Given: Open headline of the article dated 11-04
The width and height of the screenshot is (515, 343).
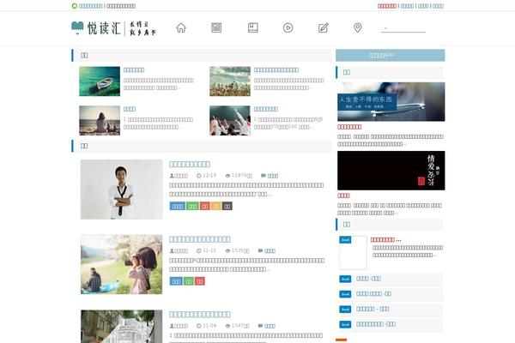Looking at the screenshot, I should [200, 315].
